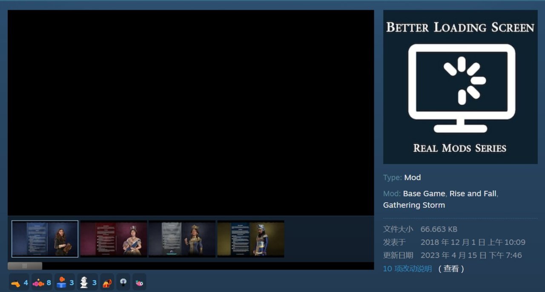Viewport: 545px width, 292px height.
Task: Click the black main screenshot viewer
Action: point(191,113)
